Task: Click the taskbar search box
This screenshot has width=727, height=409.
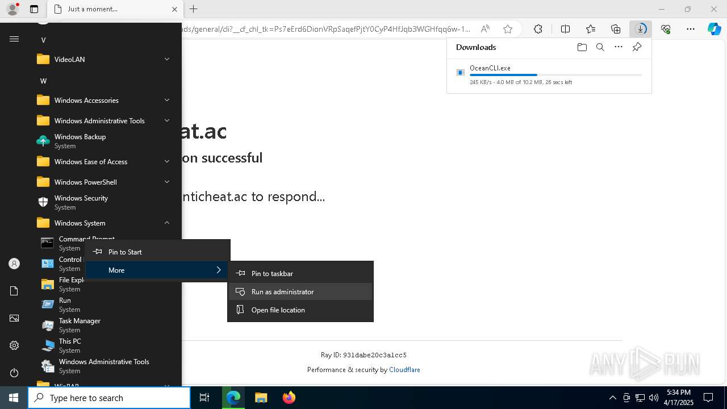Action: tap(109, 398)
